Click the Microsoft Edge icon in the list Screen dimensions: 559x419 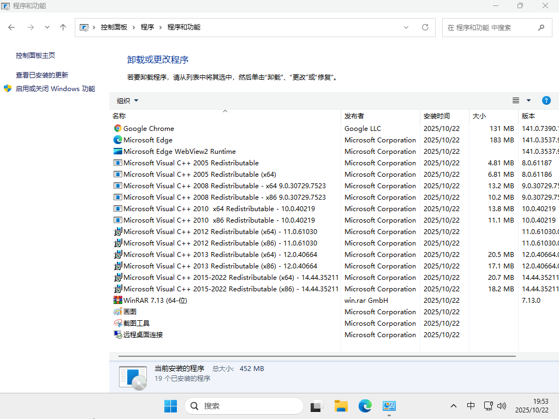point(117,140)
